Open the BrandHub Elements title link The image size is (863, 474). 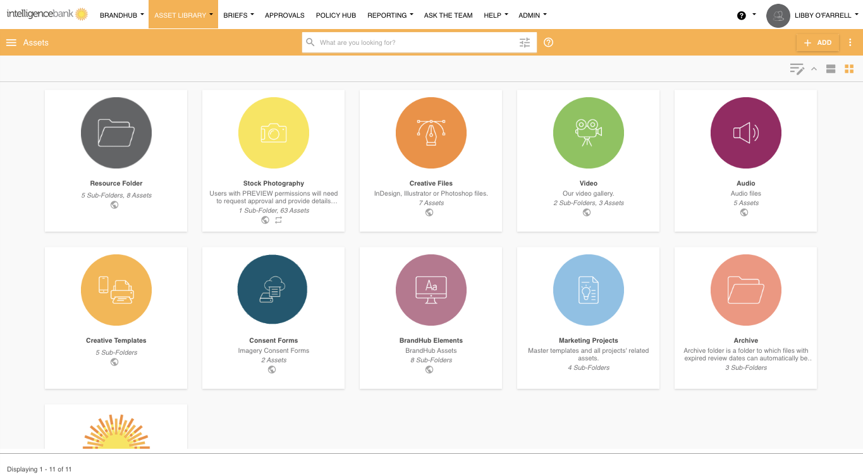point(431,341)
